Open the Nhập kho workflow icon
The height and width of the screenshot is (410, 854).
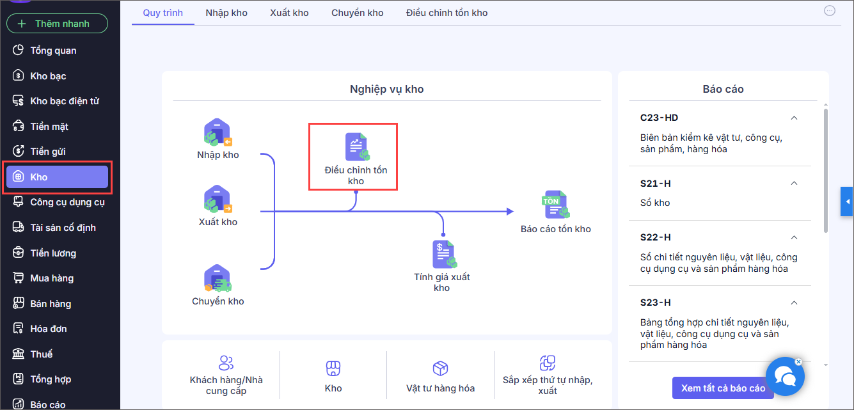217,133
